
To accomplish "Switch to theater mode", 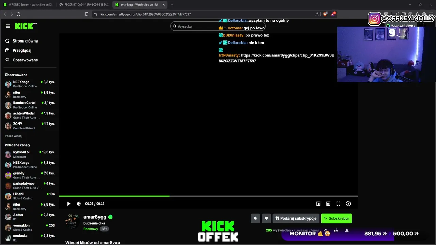I will coord(328,203).
